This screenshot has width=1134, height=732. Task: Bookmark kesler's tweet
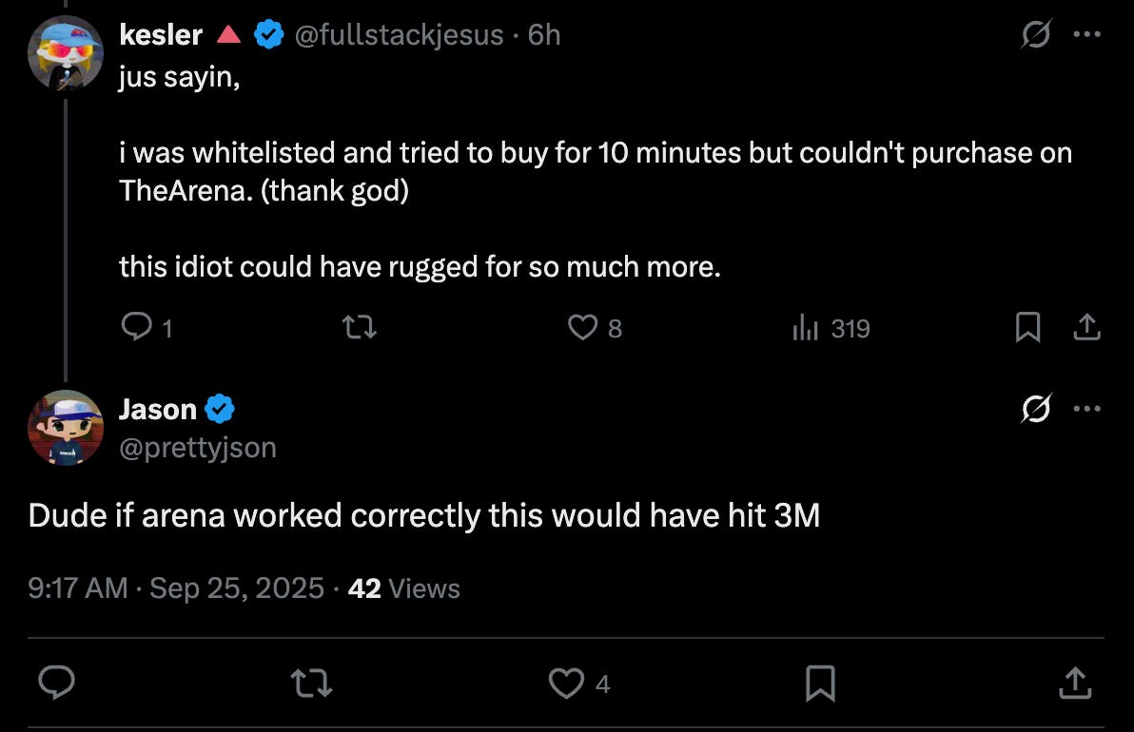1026,328
